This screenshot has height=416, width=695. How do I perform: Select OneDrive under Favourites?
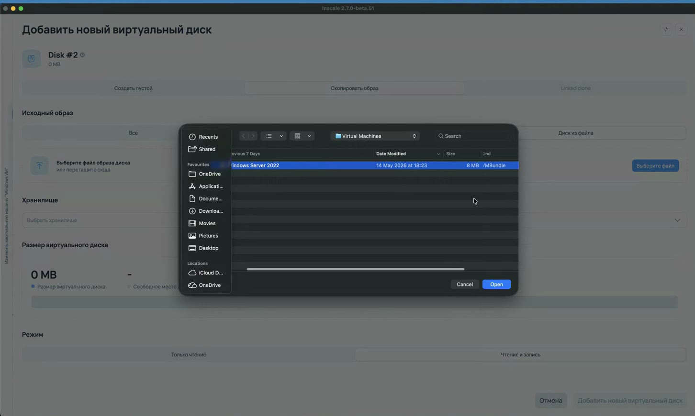coord(206,174)
